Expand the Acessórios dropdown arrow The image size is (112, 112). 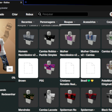coord(97,22)
